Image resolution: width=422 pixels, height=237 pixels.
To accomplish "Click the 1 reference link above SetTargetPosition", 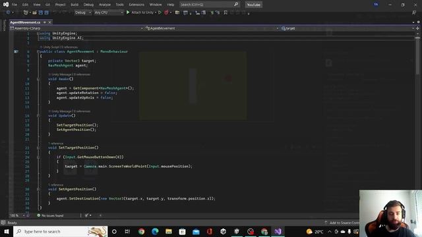I will [55, 144].
